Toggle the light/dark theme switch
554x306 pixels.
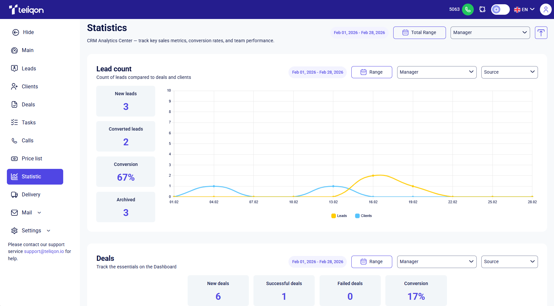500,9
